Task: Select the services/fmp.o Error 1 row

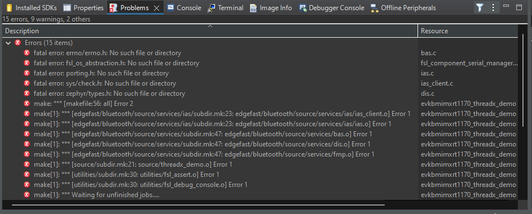Action: (260, 154)
